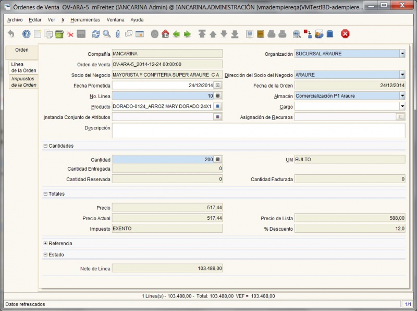The width and height of the screenshot is (417, 311).
Task: Open Dirección del Socio del Negocio dropdown
Action: (x=402, y=75)
